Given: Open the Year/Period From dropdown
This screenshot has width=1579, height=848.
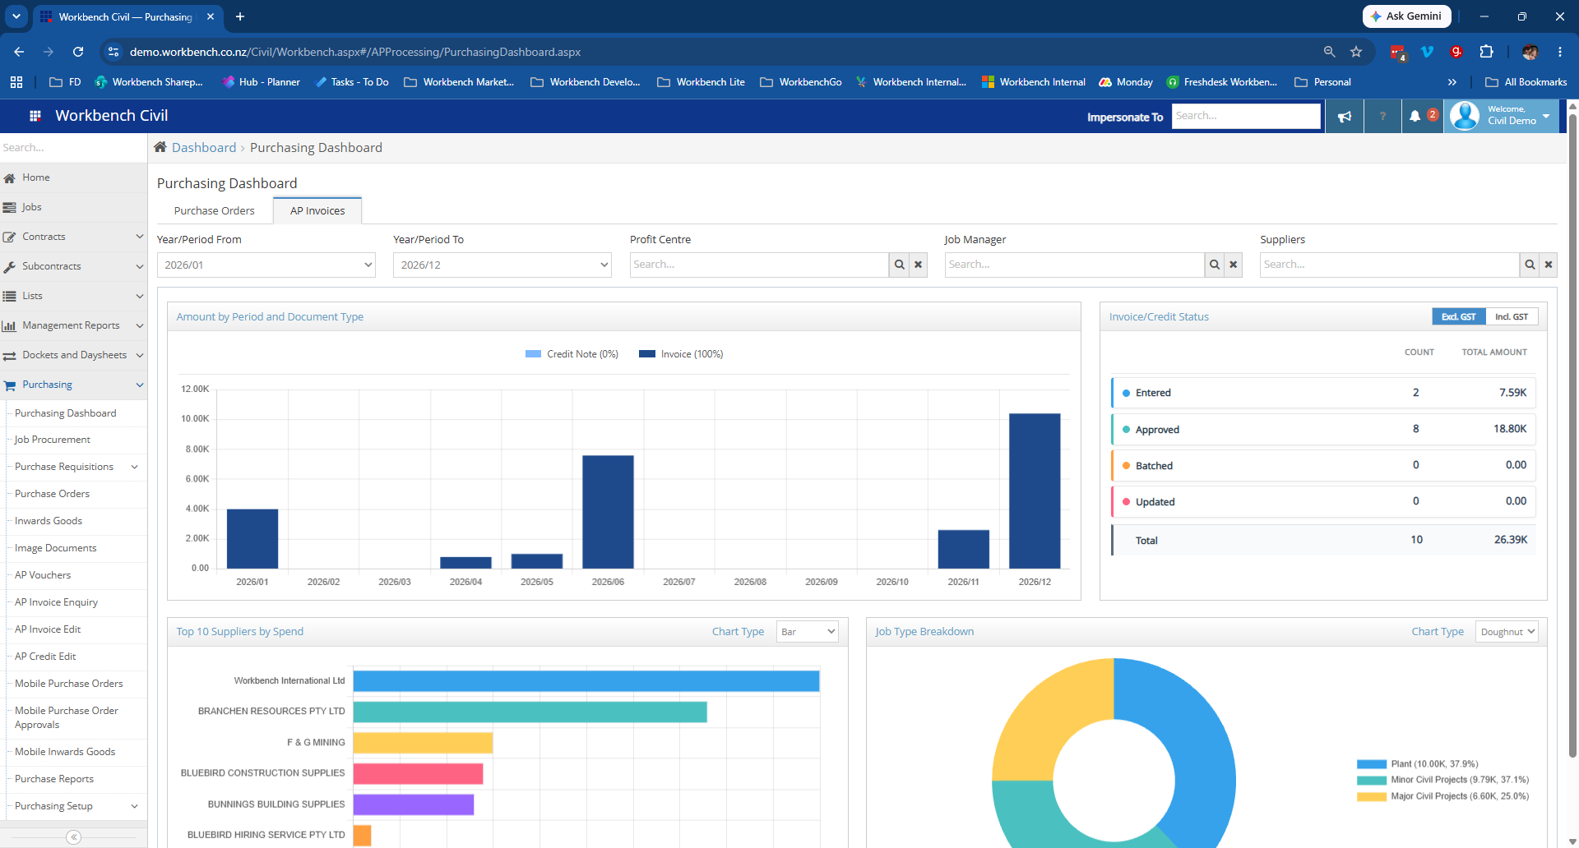Looking at the screenshot, I should coord(266,265).
